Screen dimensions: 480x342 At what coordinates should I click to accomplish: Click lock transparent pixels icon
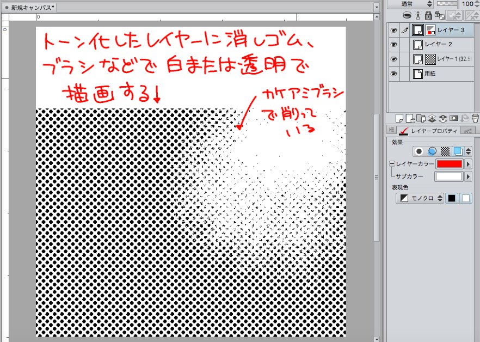[439, 15]
